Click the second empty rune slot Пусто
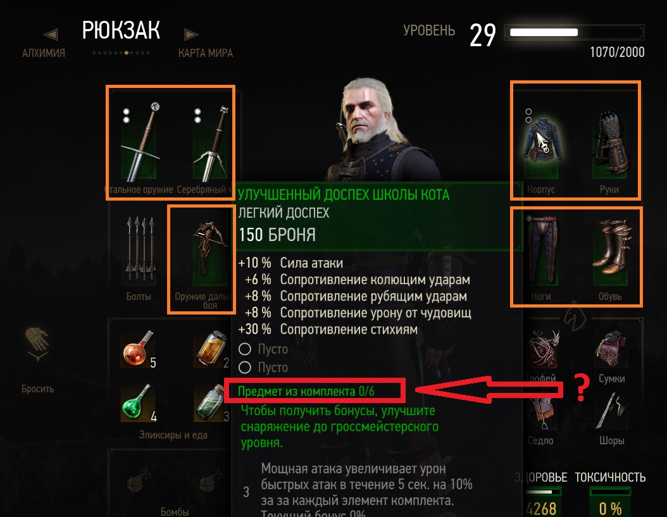Viewport: 667px width, 517px height. 264,367
